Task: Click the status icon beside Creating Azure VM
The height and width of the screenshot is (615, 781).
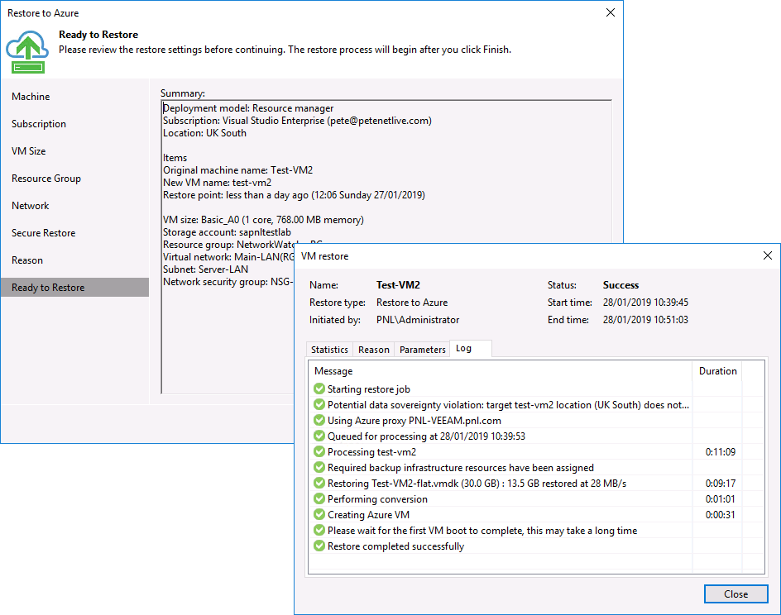Action: (x=319, y=514)
